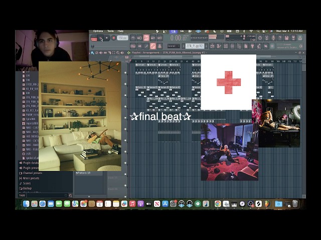Click the play button in transport

[100, 38]
